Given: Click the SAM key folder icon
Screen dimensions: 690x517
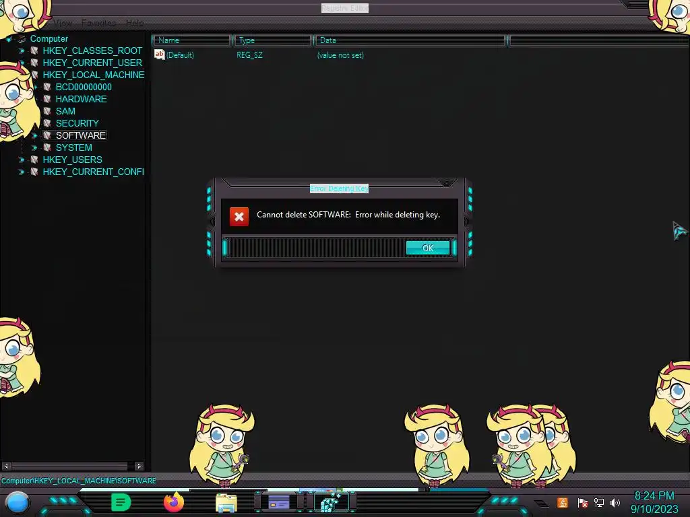Looking at the screenshot, I should pyautogui.click(x=46, y=111).
